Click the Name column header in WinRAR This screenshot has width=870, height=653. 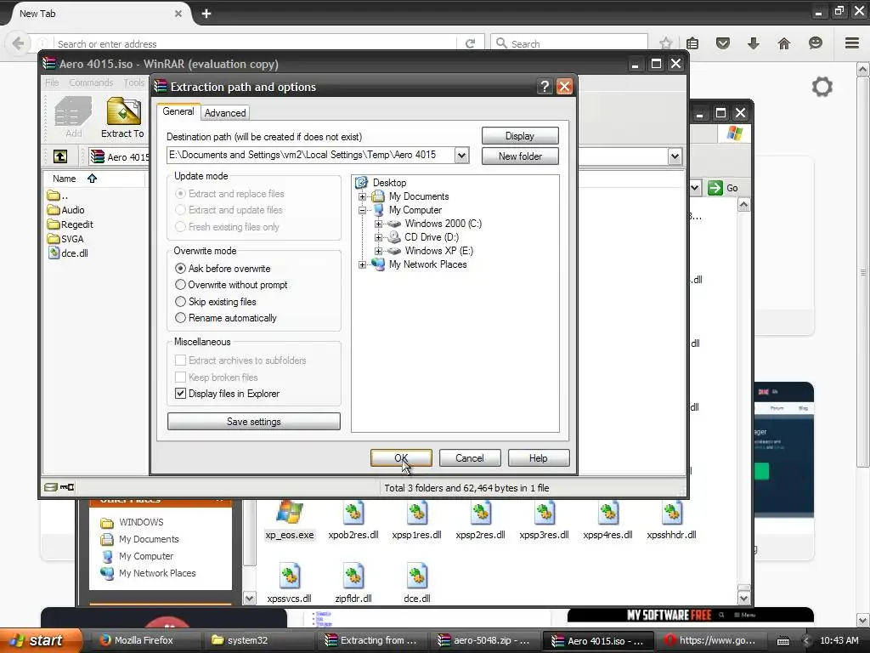93,179
